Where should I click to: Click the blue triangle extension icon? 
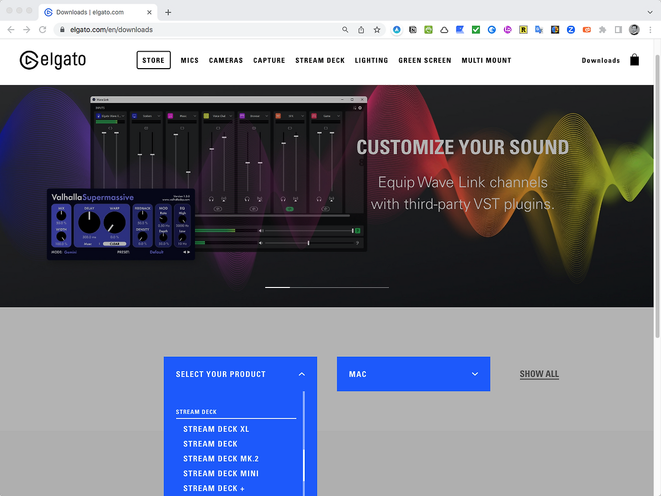(397, 30)
